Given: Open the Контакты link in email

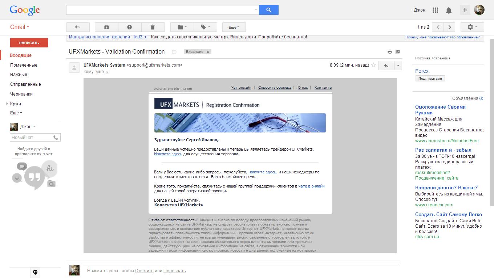Looking at the screenshot, I should pyautogui.click(x=323, y=88).
